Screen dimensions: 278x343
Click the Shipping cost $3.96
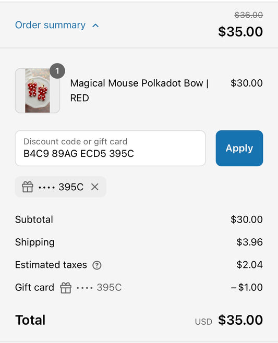click(x=249, y=242)
